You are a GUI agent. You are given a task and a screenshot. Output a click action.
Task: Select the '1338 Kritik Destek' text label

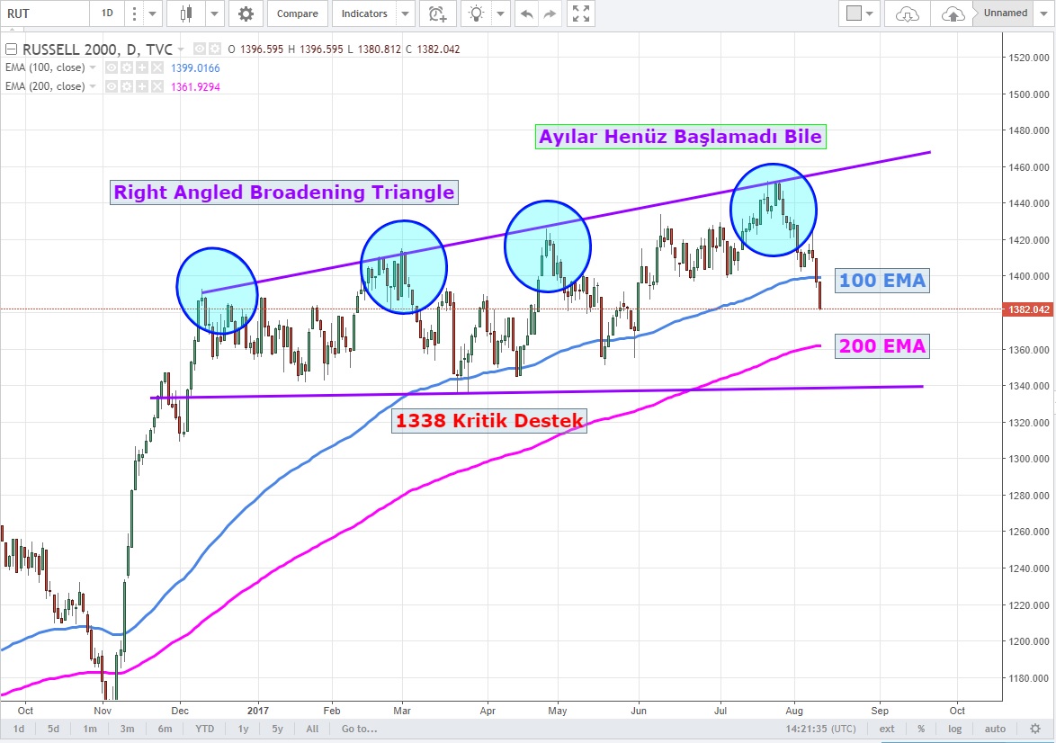pos(489,421)
